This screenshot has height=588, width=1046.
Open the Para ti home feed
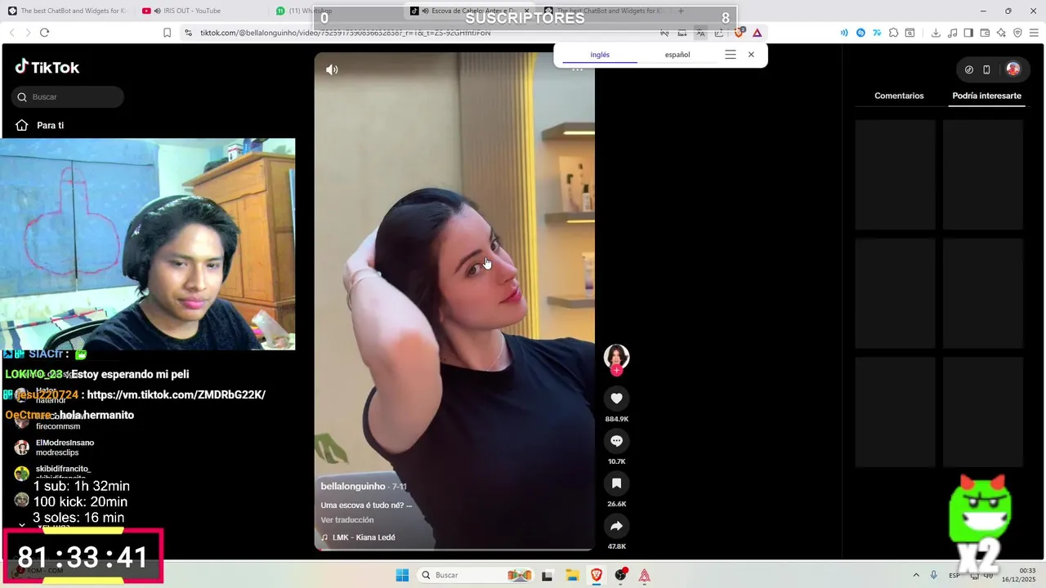(x=40, y=126)
